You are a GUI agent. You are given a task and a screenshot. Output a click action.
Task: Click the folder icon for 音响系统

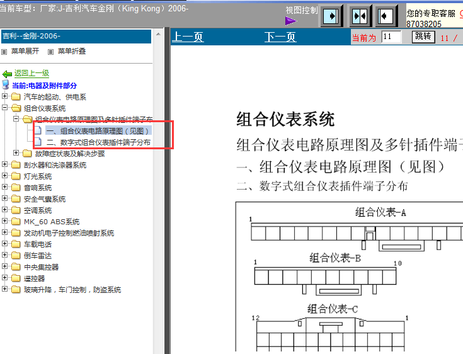pyautogui.click(x=16, y=188)
